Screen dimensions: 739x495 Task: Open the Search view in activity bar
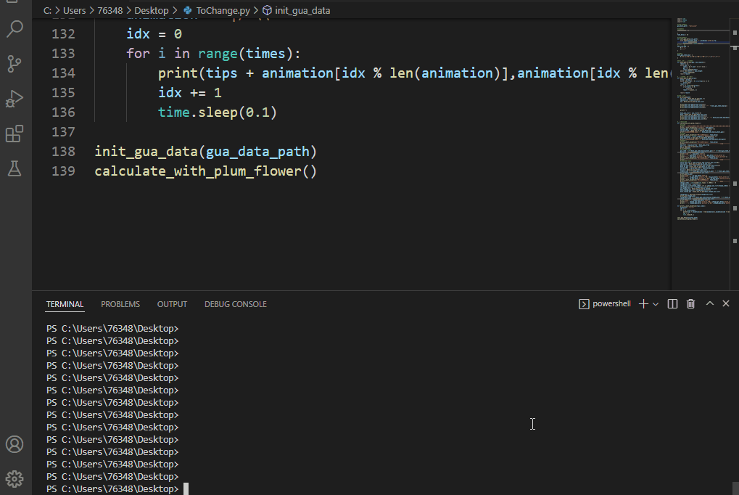15,29
